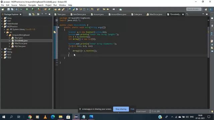
Task: Open the File menu
Action: click(2, 5)
